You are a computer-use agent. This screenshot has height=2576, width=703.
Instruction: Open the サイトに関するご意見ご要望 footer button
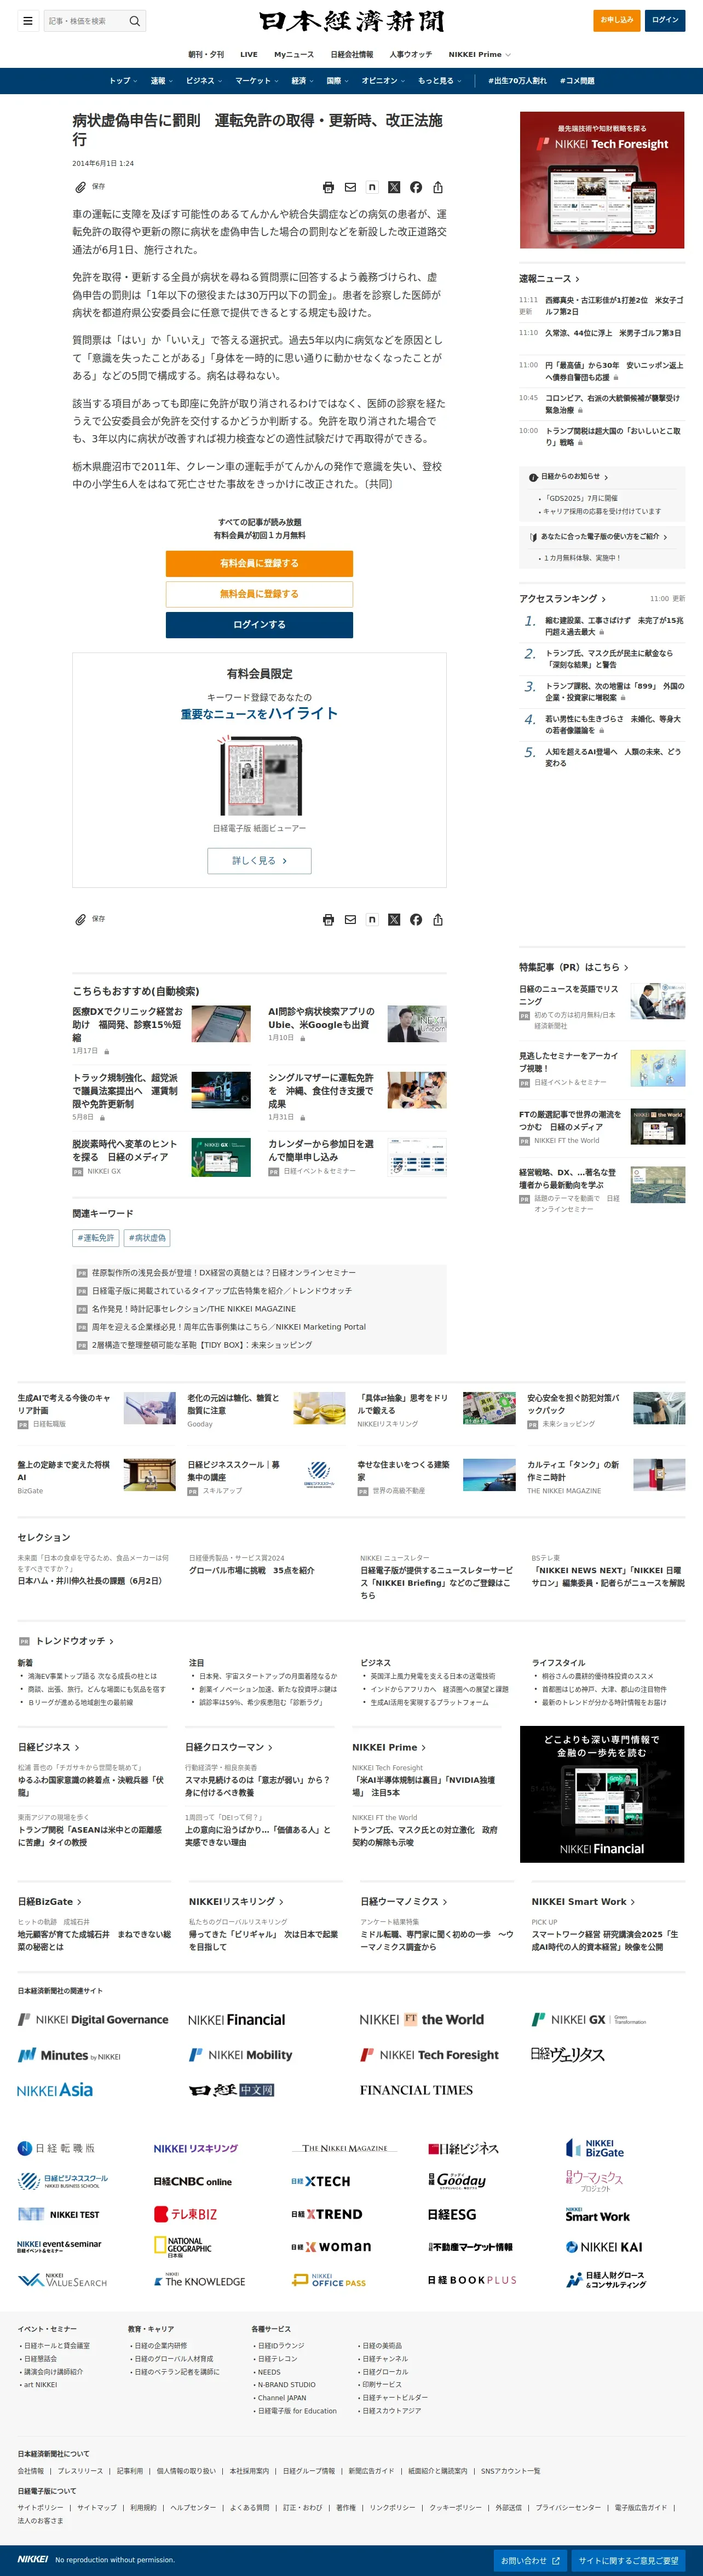click(x=628, y=2561)
